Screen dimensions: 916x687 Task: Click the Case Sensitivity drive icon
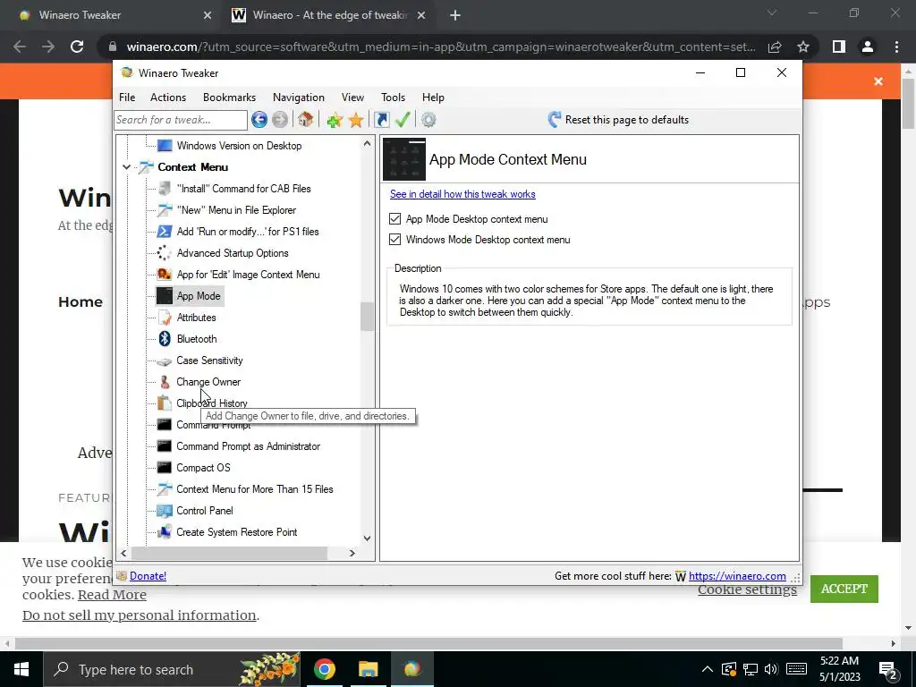[165, 361]
